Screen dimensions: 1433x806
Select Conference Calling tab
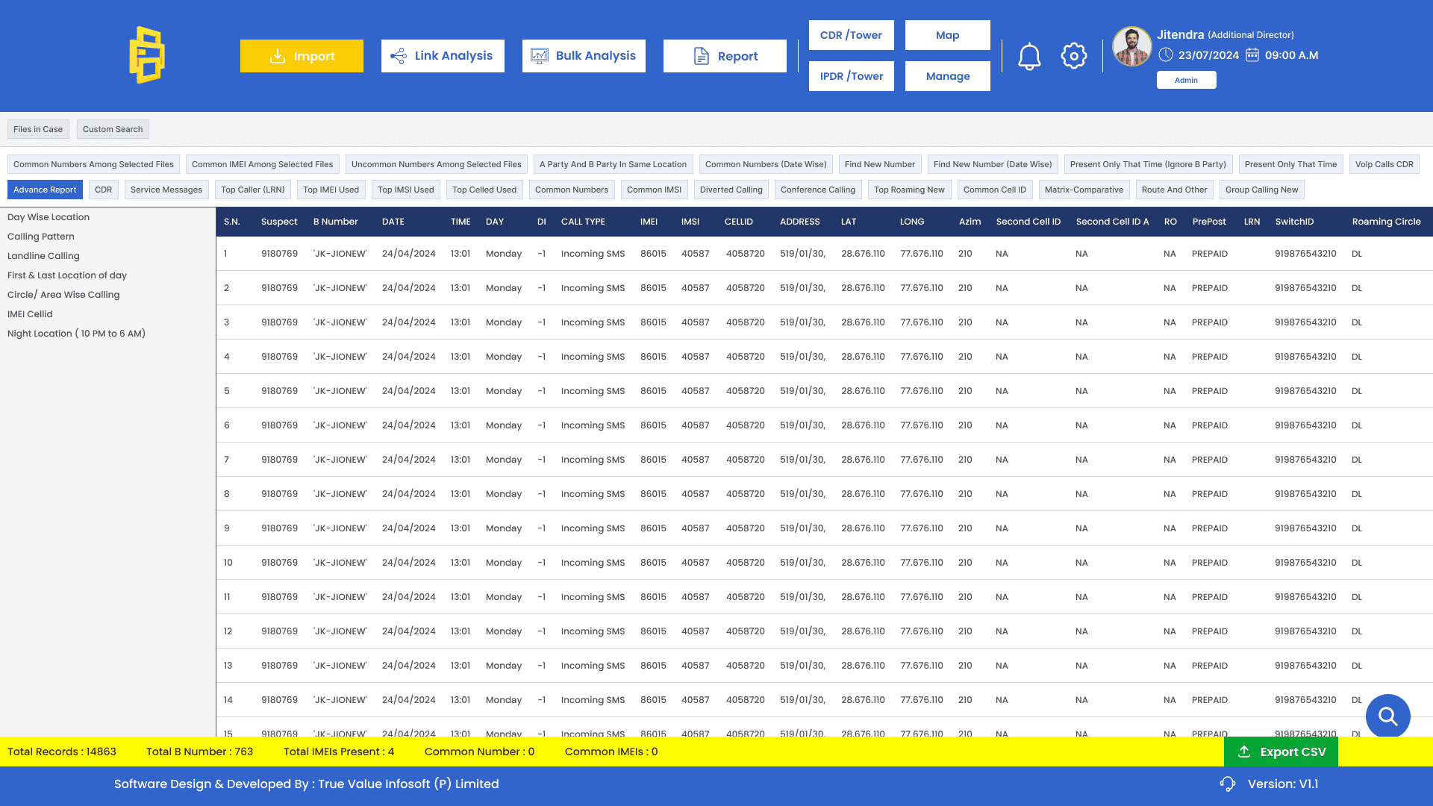[x=818, y=190]
